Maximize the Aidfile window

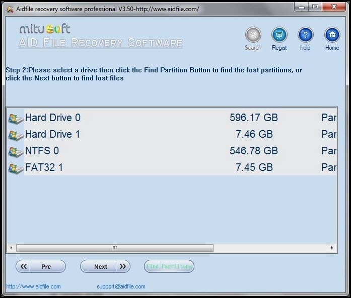click(x=315, y=7)
